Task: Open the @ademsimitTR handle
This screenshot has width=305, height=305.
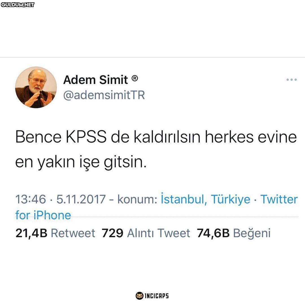Action: [104, 95]
